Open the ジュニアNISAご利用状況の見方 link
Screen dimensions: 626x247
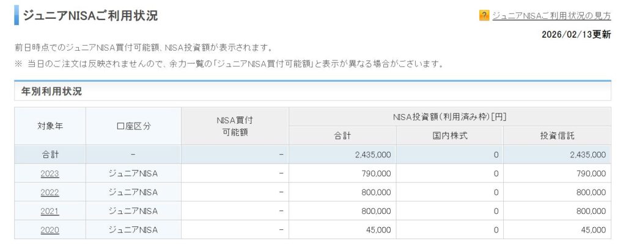(x=551, y=16)
